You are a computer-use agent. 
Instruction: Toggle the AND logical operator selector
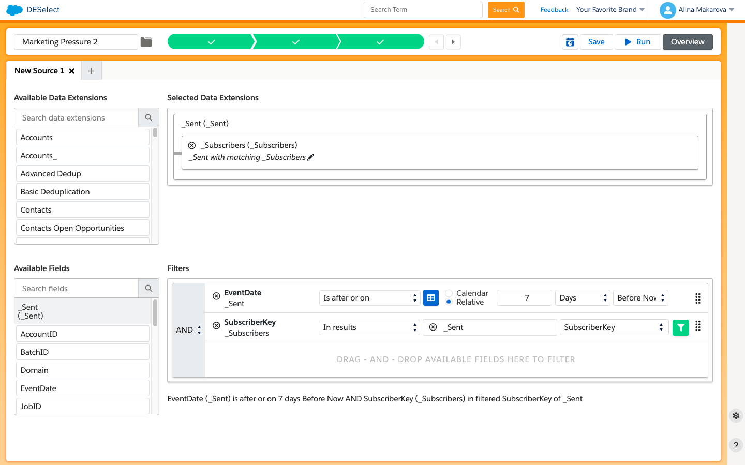click(188, 330)
